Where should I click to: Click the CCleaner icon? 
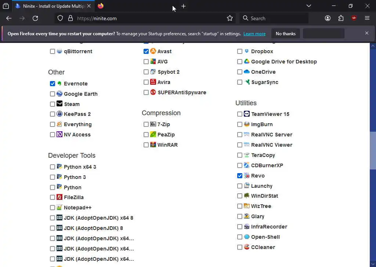[247, 247]
